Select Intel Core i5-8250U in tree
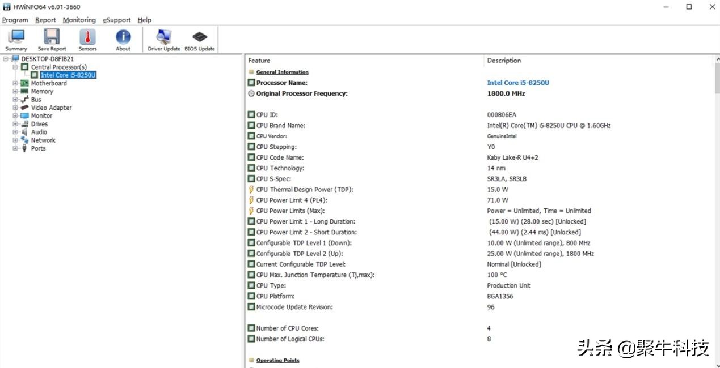Viewport: 720px width, 368px height. [68, 75]
